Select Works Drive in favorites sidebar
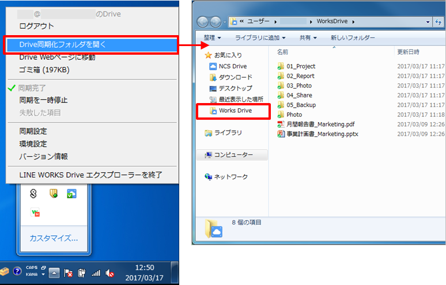Image resolution: width=446 pixels, height=285 pixels. point(235,111)
